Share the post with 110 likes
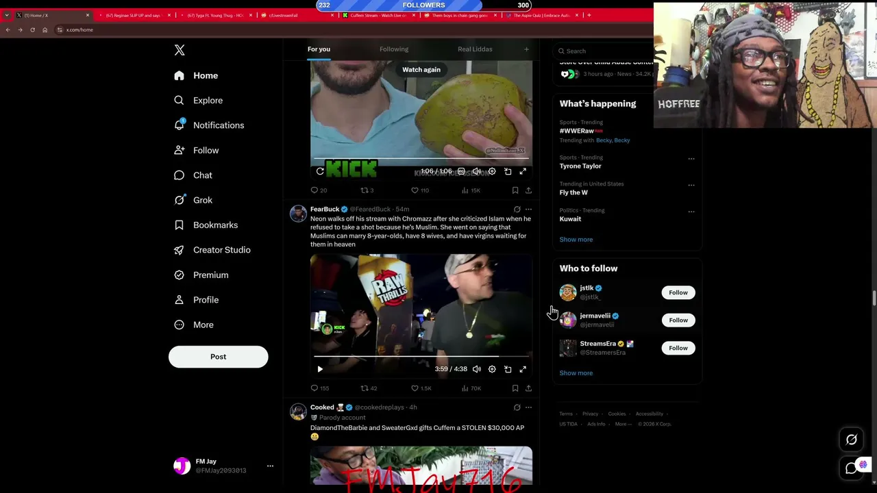 [x=528, y=190]
